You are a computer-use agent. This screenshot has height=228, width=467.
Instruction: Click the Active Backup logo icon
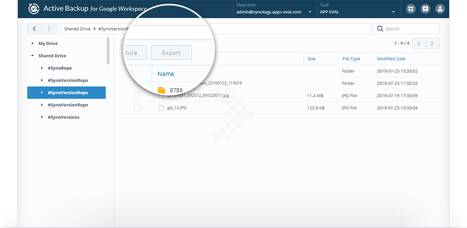coord(35,9)
